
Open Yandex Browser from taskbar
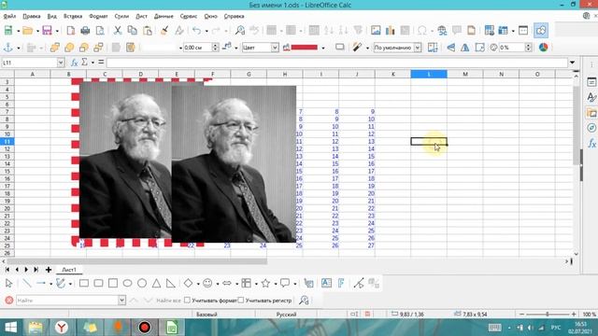pos(62,327)
